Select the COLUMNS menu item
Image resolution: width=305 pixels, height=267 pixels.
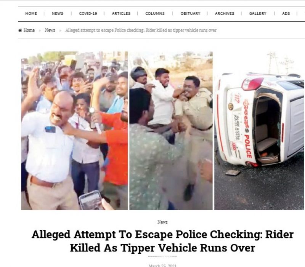pos(155,13)
